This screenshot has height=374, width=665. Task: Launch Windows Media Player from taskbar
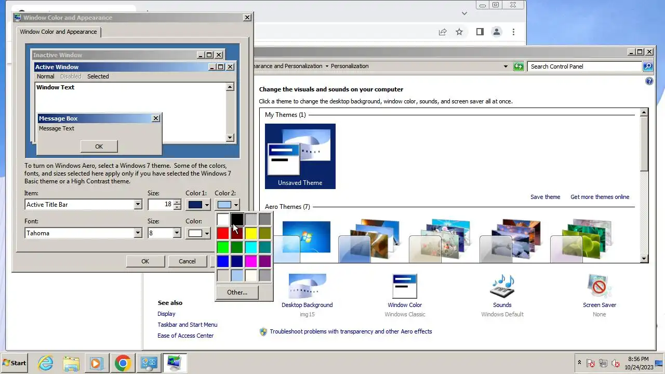(97, 363)
